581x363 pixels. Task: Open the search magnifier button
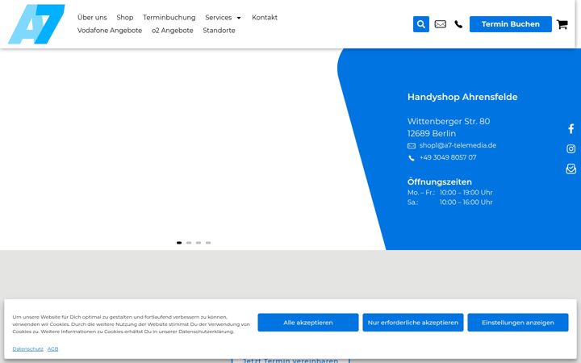click(421, 24)
